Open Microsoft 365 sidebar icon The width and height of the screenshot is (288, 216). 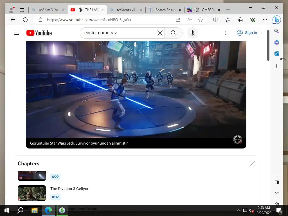pyautogui.click(x=277, y=42)
